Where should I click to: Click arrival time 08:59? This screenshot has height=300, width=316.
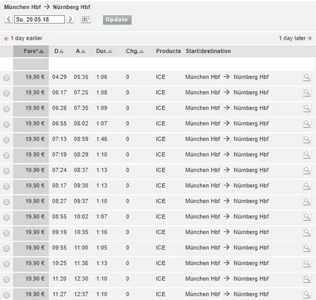click(x=81, y=139)
